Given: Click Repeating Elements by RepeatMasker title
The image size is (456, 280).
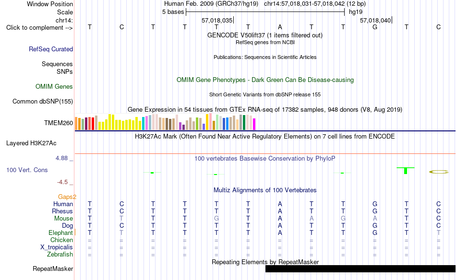Looking at the screenshot, I should tap(265, 262).
